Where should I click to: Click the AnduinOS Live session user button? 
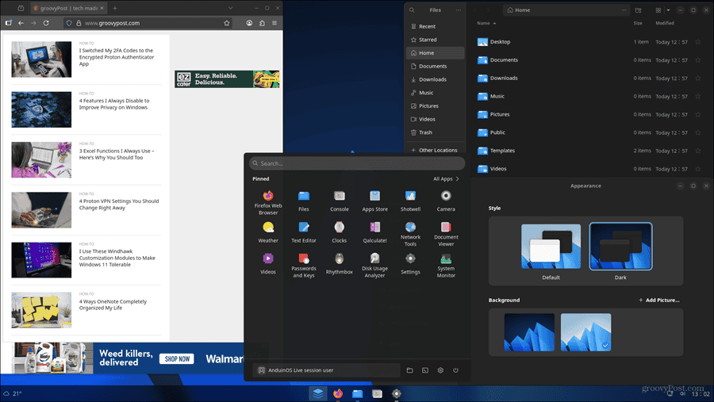pos(327,370)
